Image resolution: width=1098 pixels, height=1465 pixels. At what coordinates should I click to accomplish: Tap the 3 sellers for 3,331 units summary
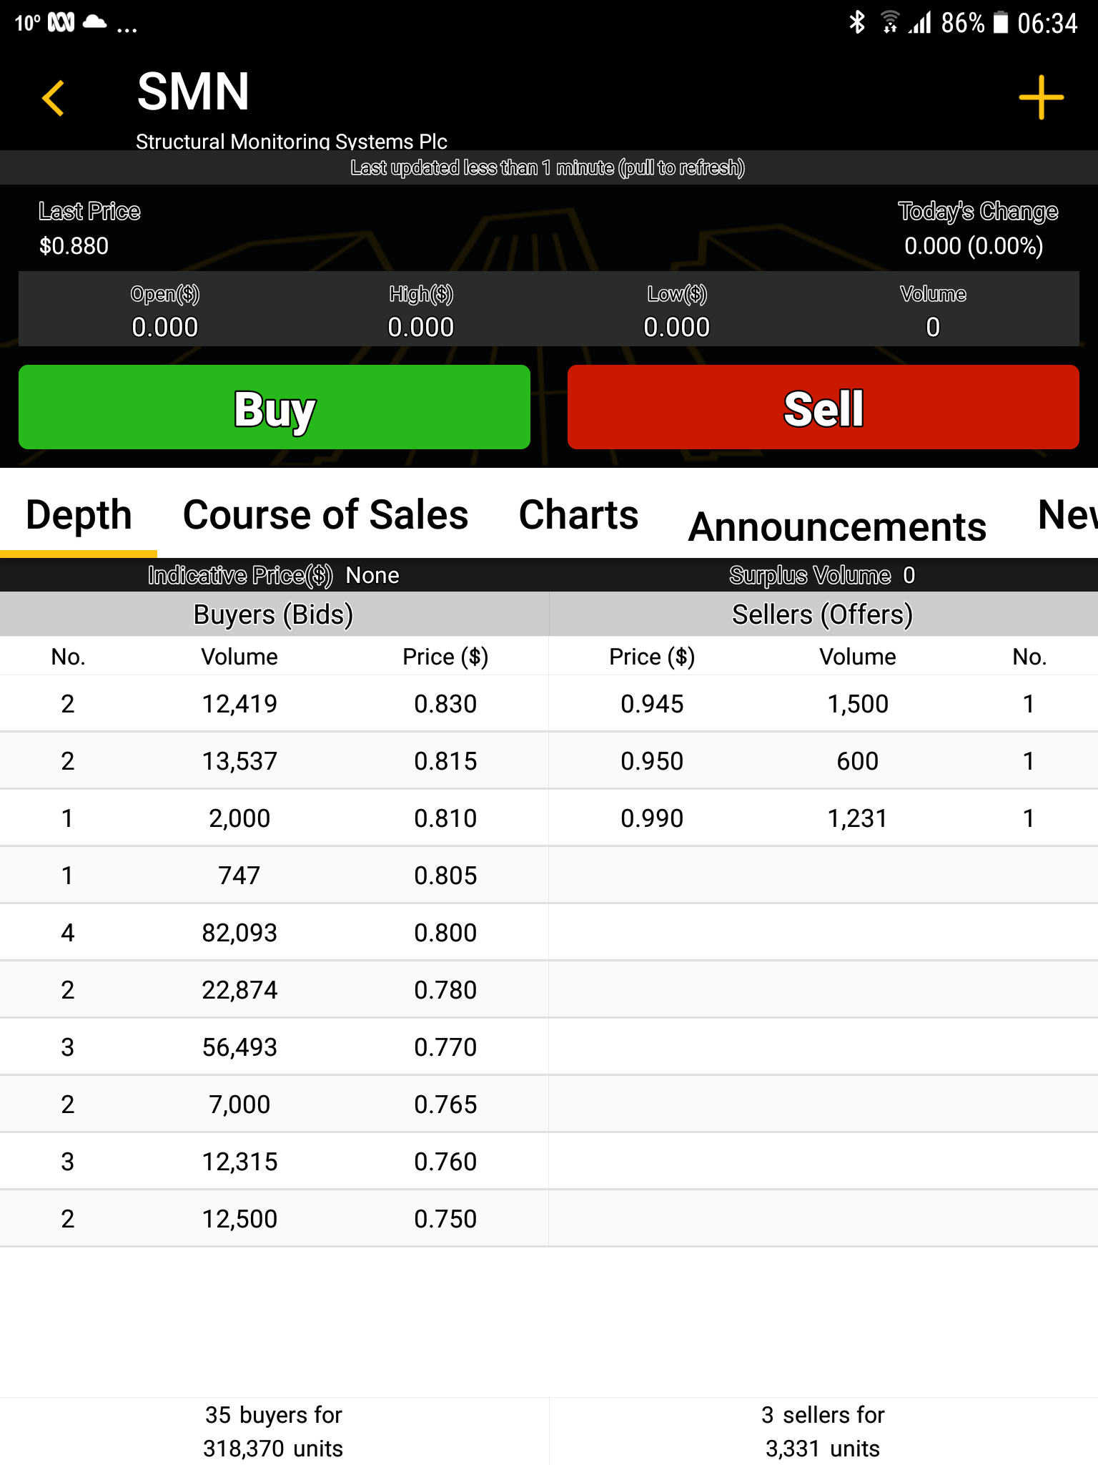click(x=823, y=1431)
